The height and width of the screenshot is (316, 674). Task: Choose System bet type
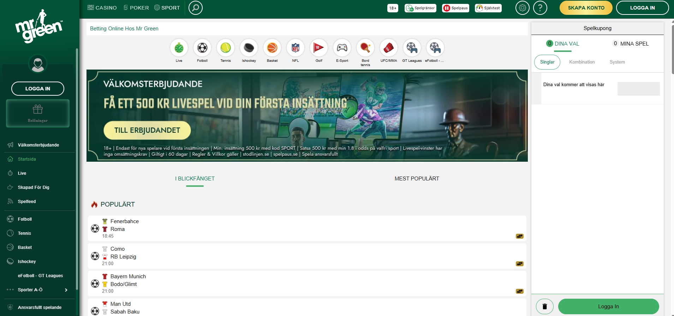tap(617, 62)
